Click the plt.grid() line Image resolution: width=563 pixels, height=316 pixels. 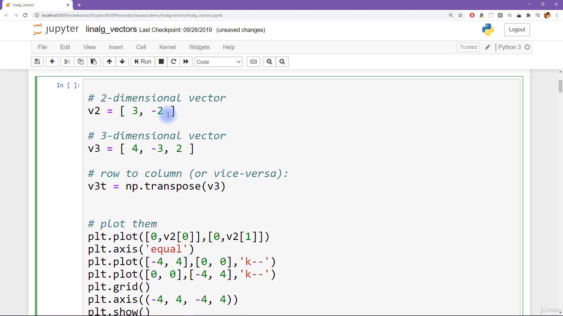point(119,287)
